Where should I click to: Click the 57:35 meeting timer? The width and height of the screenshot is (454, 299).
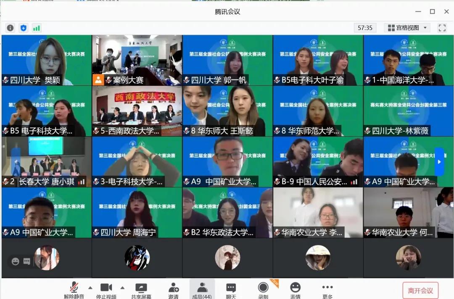tap(365, 28)
